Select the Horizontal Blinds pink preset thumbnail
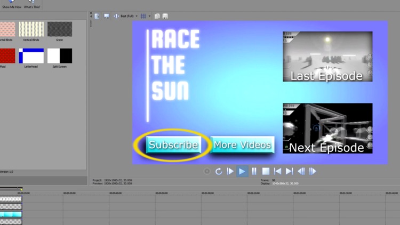 point(7,29)
